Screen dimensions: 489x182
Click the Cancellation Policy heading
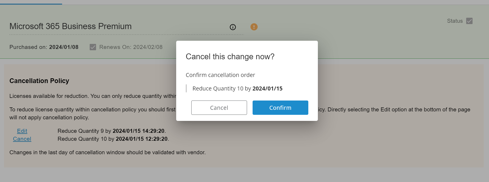click(x=39, y=81)
